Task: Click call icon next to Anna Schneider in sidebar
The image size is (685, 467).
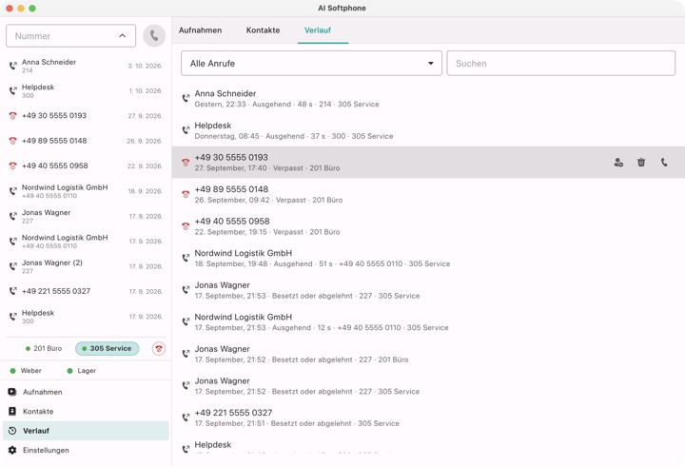Action: [x=12, y=66]
